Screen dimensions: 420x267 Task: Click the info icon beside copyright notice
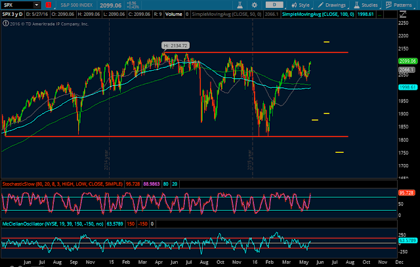(x=5, y=24)
